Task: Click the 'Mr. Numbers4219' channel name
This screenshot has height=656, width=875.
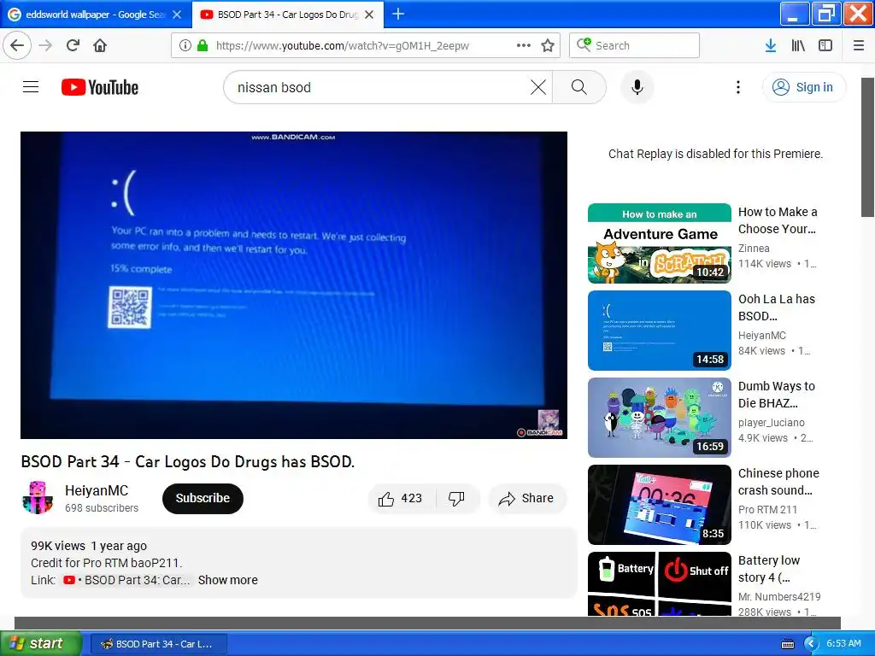Action: 779,596
